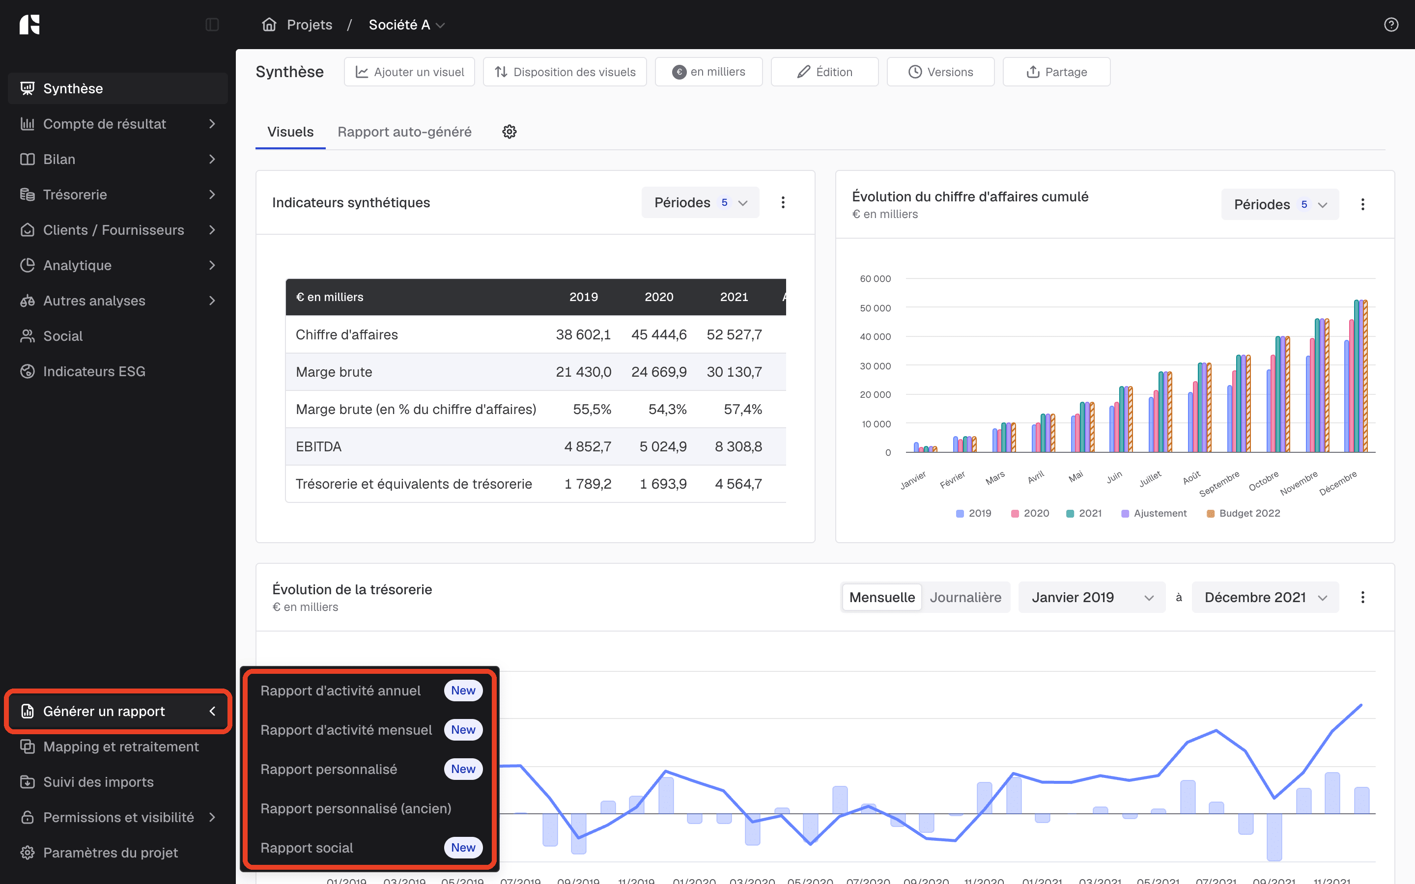Expand Permissions et visibilité submenu

tap(118, 817)
